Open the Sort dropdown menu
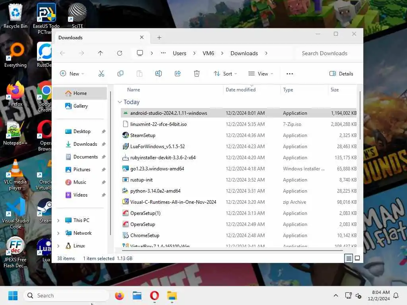The height and width of the screenshot is (305, 407). [225, 73]
